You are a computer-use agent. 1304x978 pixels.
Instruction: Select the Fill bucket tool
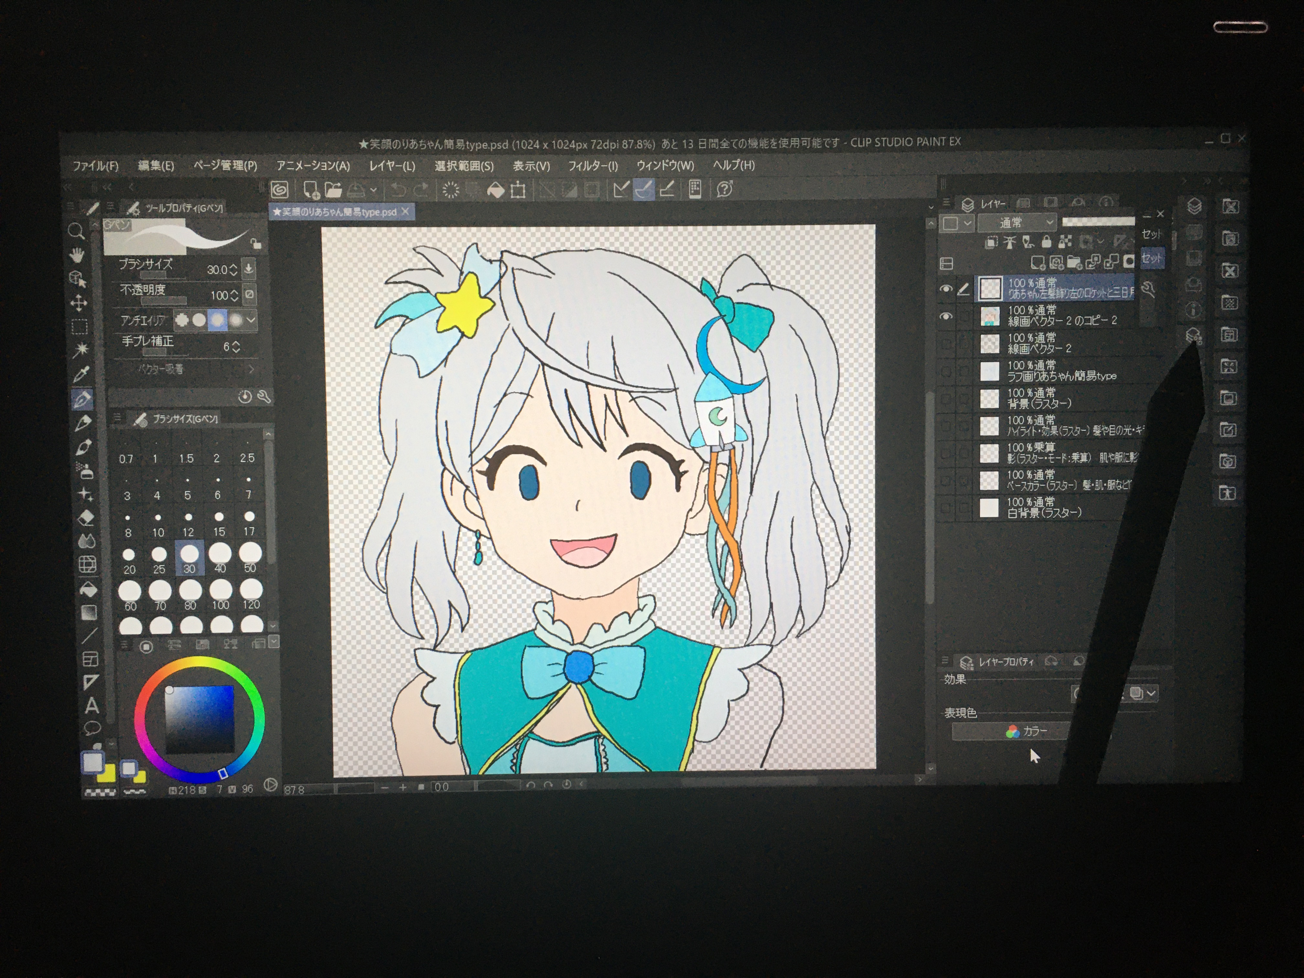pyautogui.click(x=88, y=588)
